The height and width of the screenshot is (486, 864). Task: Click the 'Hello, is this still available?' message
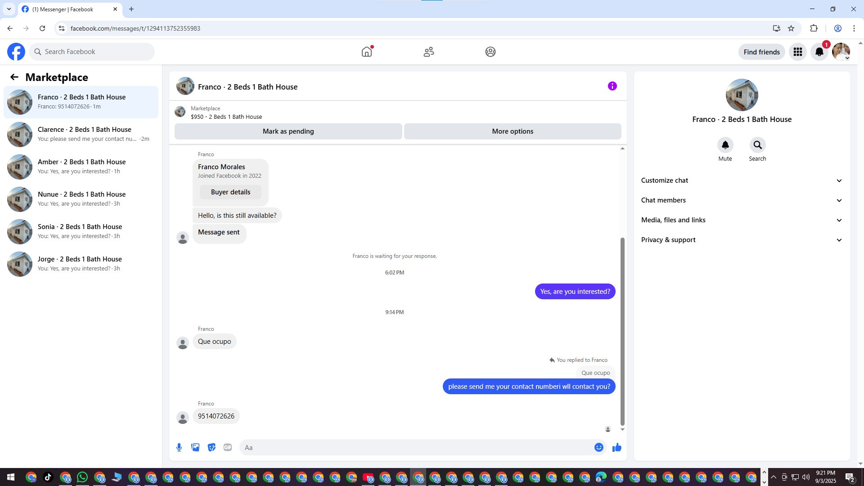[237, 216]
